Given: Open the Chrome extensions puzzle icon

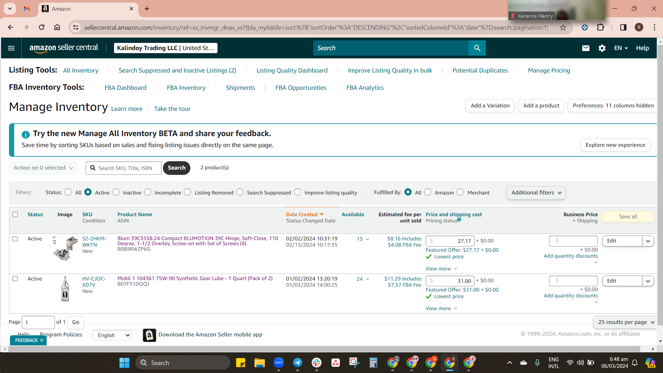Looking at the screenshot, I should click(600, 27).
